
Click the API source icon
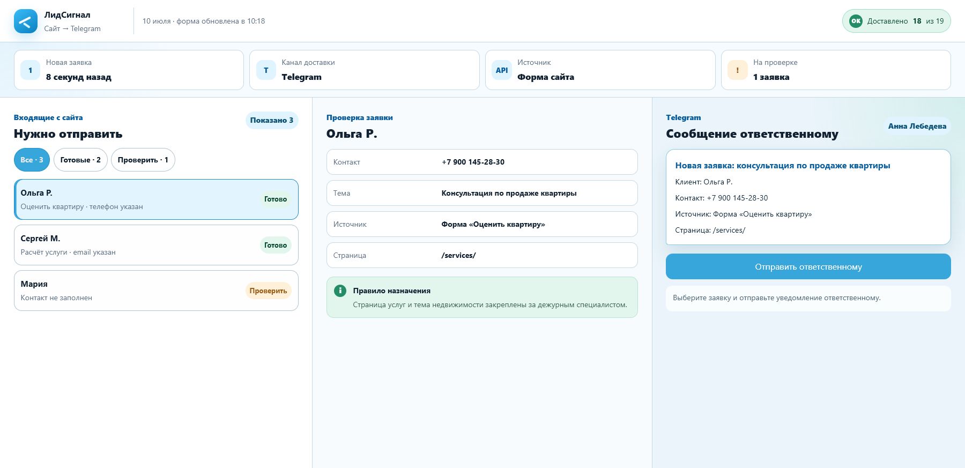[502, 70]
